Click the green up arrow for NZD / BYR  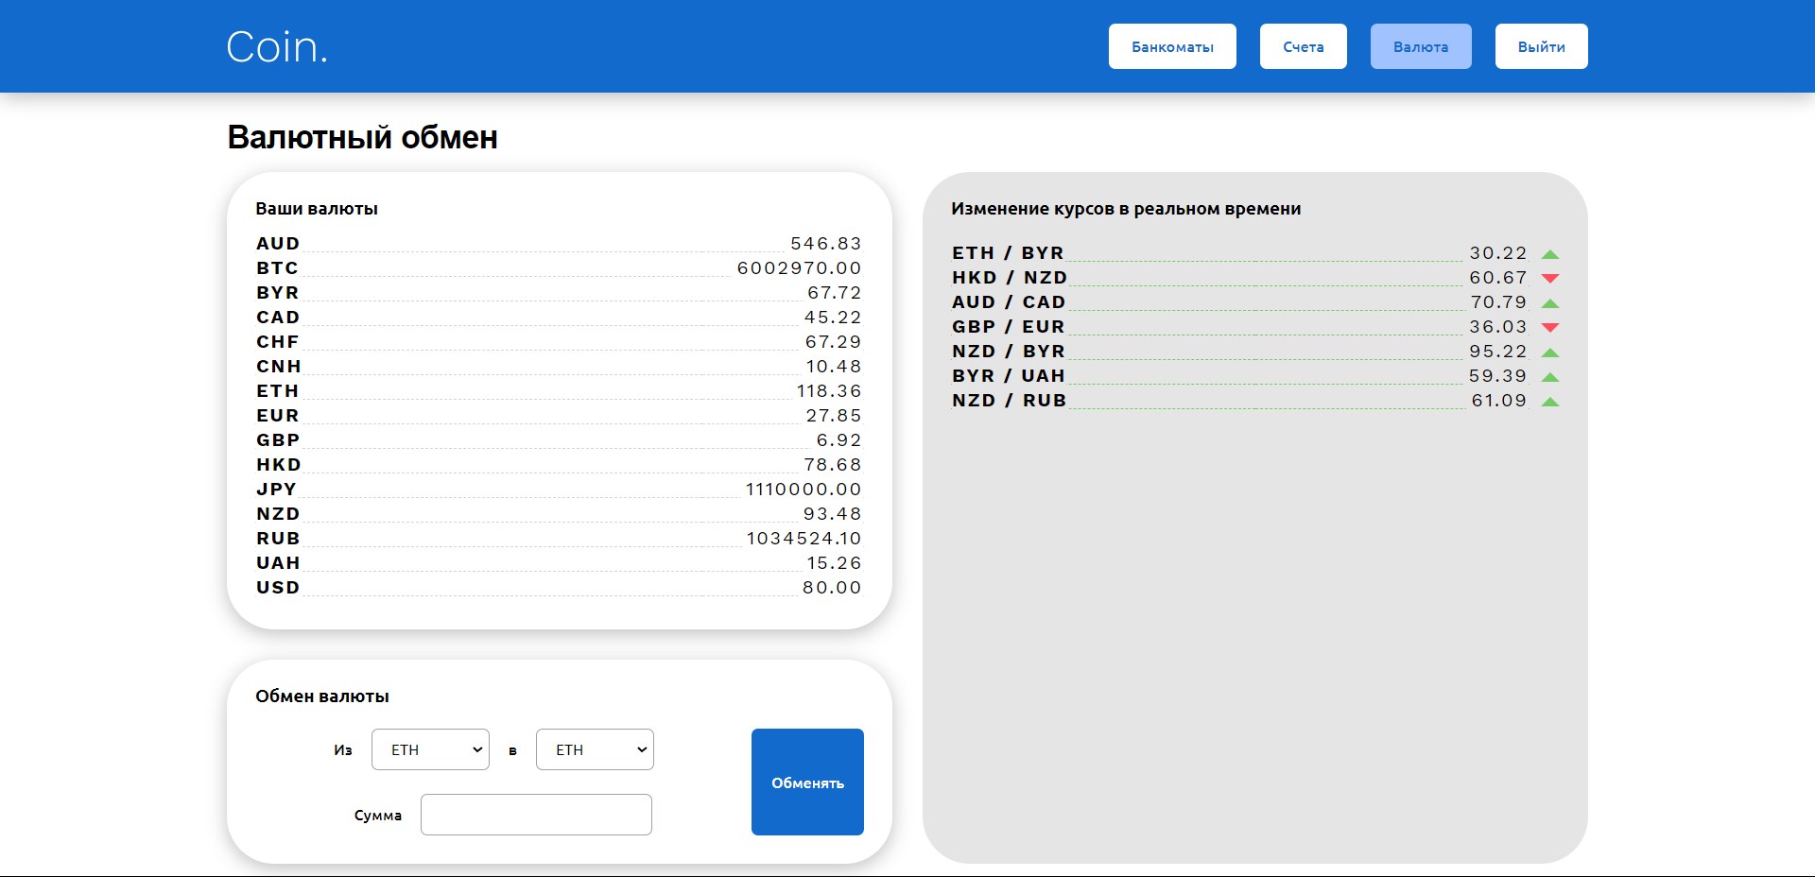1549,353
